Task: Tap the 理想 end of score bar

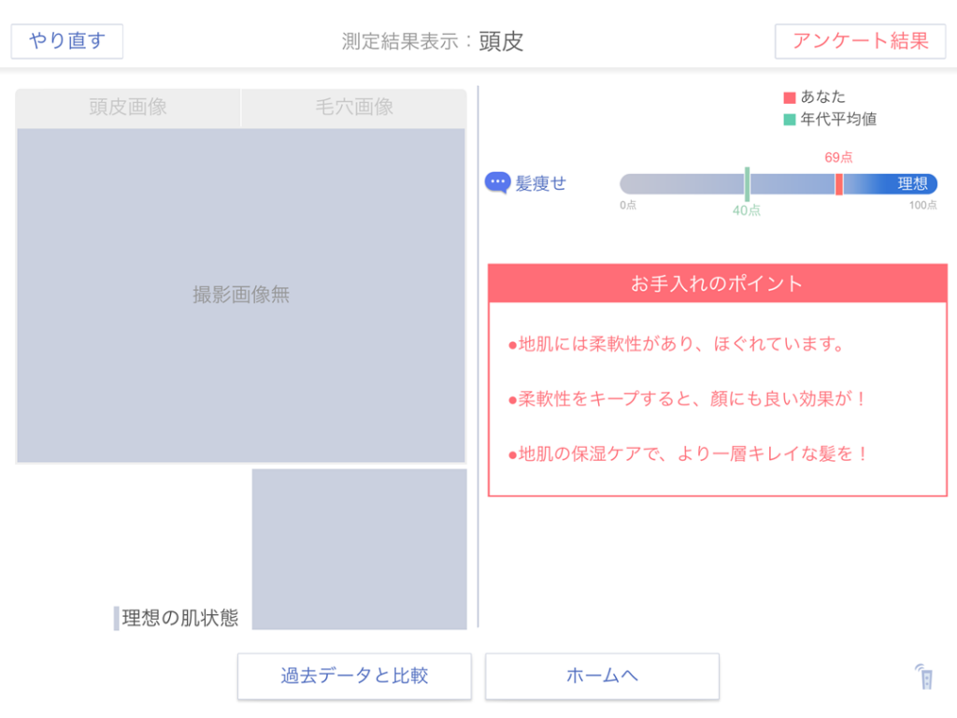Action: 912,184
